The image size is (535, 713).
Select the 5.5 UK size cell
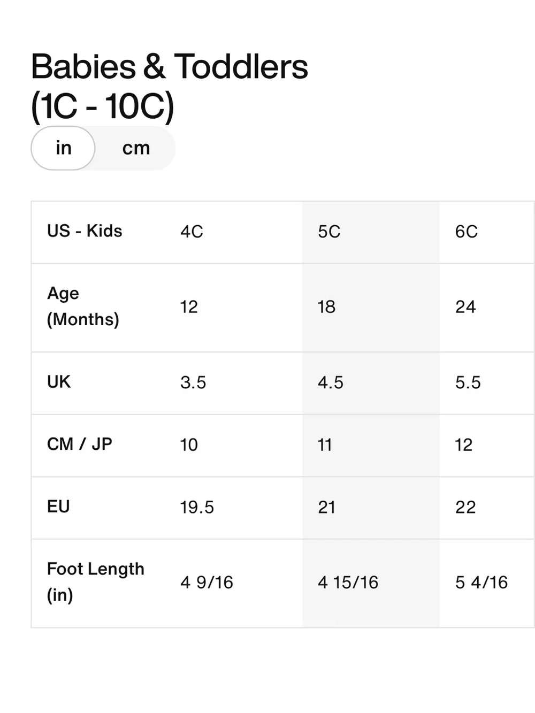pyautogui.click(x=468, y=382)
